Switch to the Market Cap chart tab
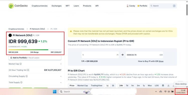The height and width of the screenshot is (95, 188). [x=83, y=85]
